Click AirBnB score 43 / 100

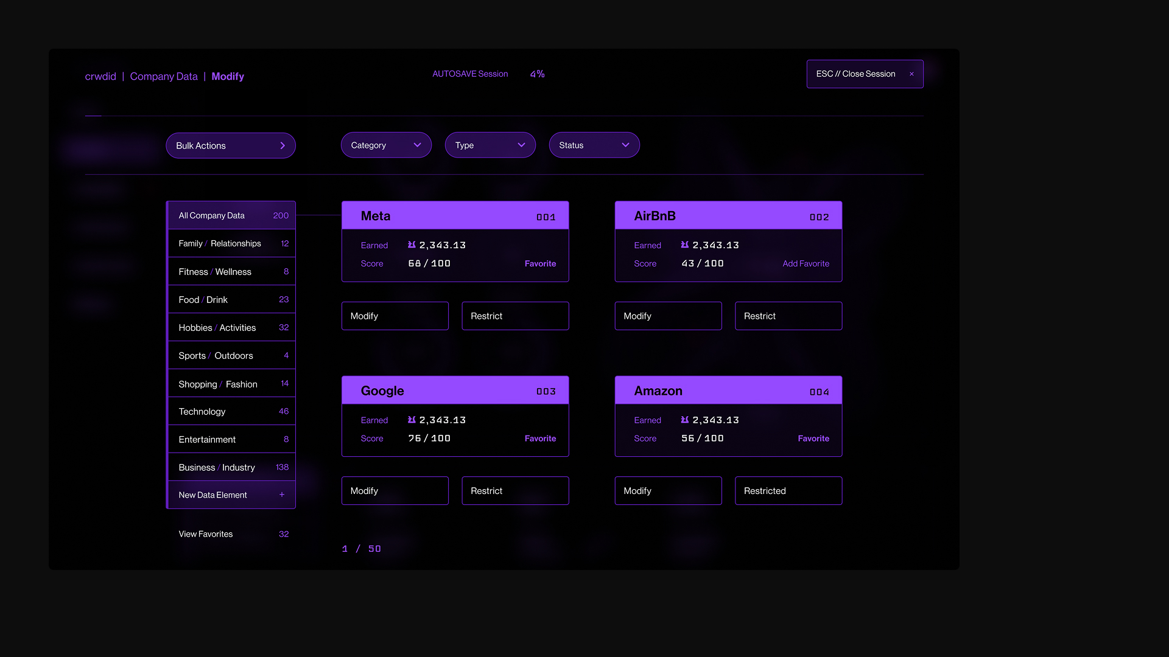[x=703, y=263]
